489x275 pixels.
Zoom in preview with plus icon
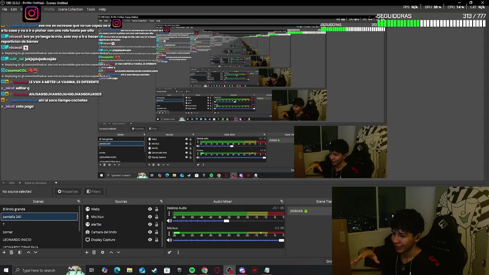pyautogui.click(x=20, y=183)
